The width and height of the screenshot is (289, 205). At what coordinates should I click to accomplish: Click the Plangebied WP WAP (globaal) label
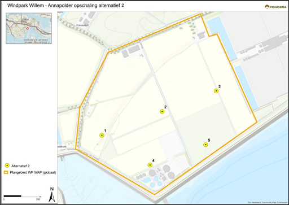coord(33,172)
